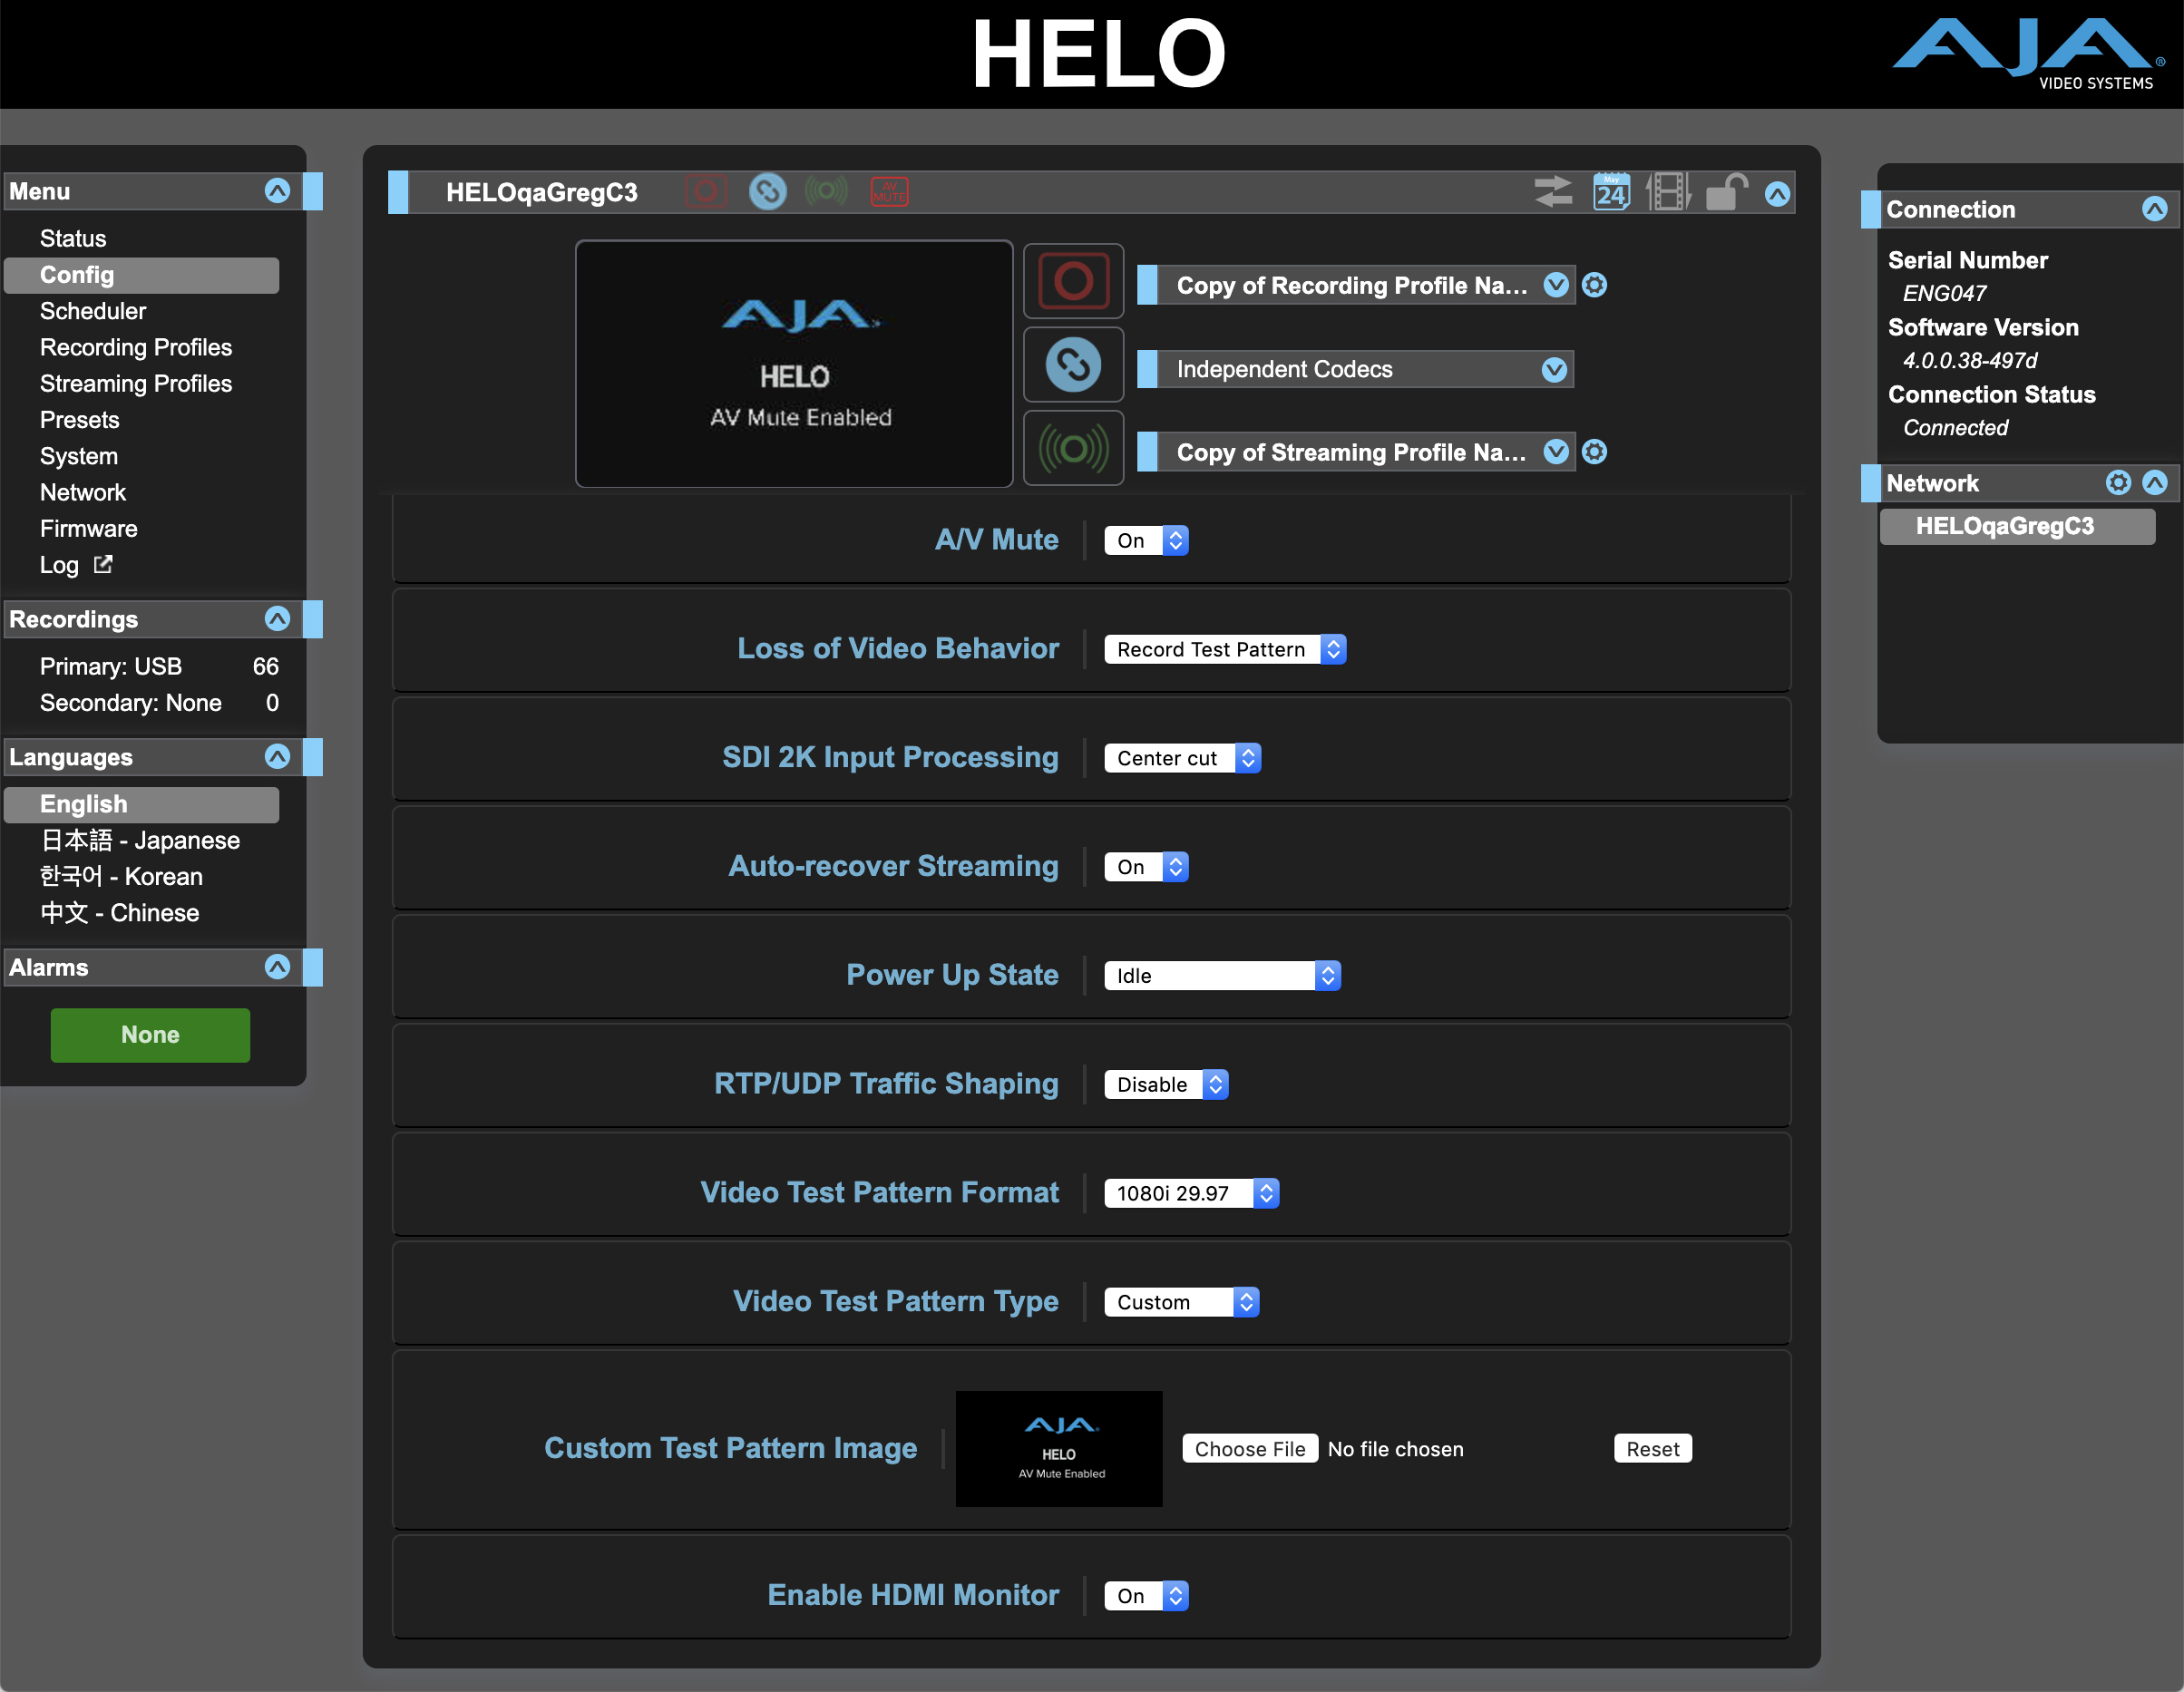This screenshot has width=2184, height=1692.
Task: Open Power Up State dropdown
Action: tap(1222, 975)
